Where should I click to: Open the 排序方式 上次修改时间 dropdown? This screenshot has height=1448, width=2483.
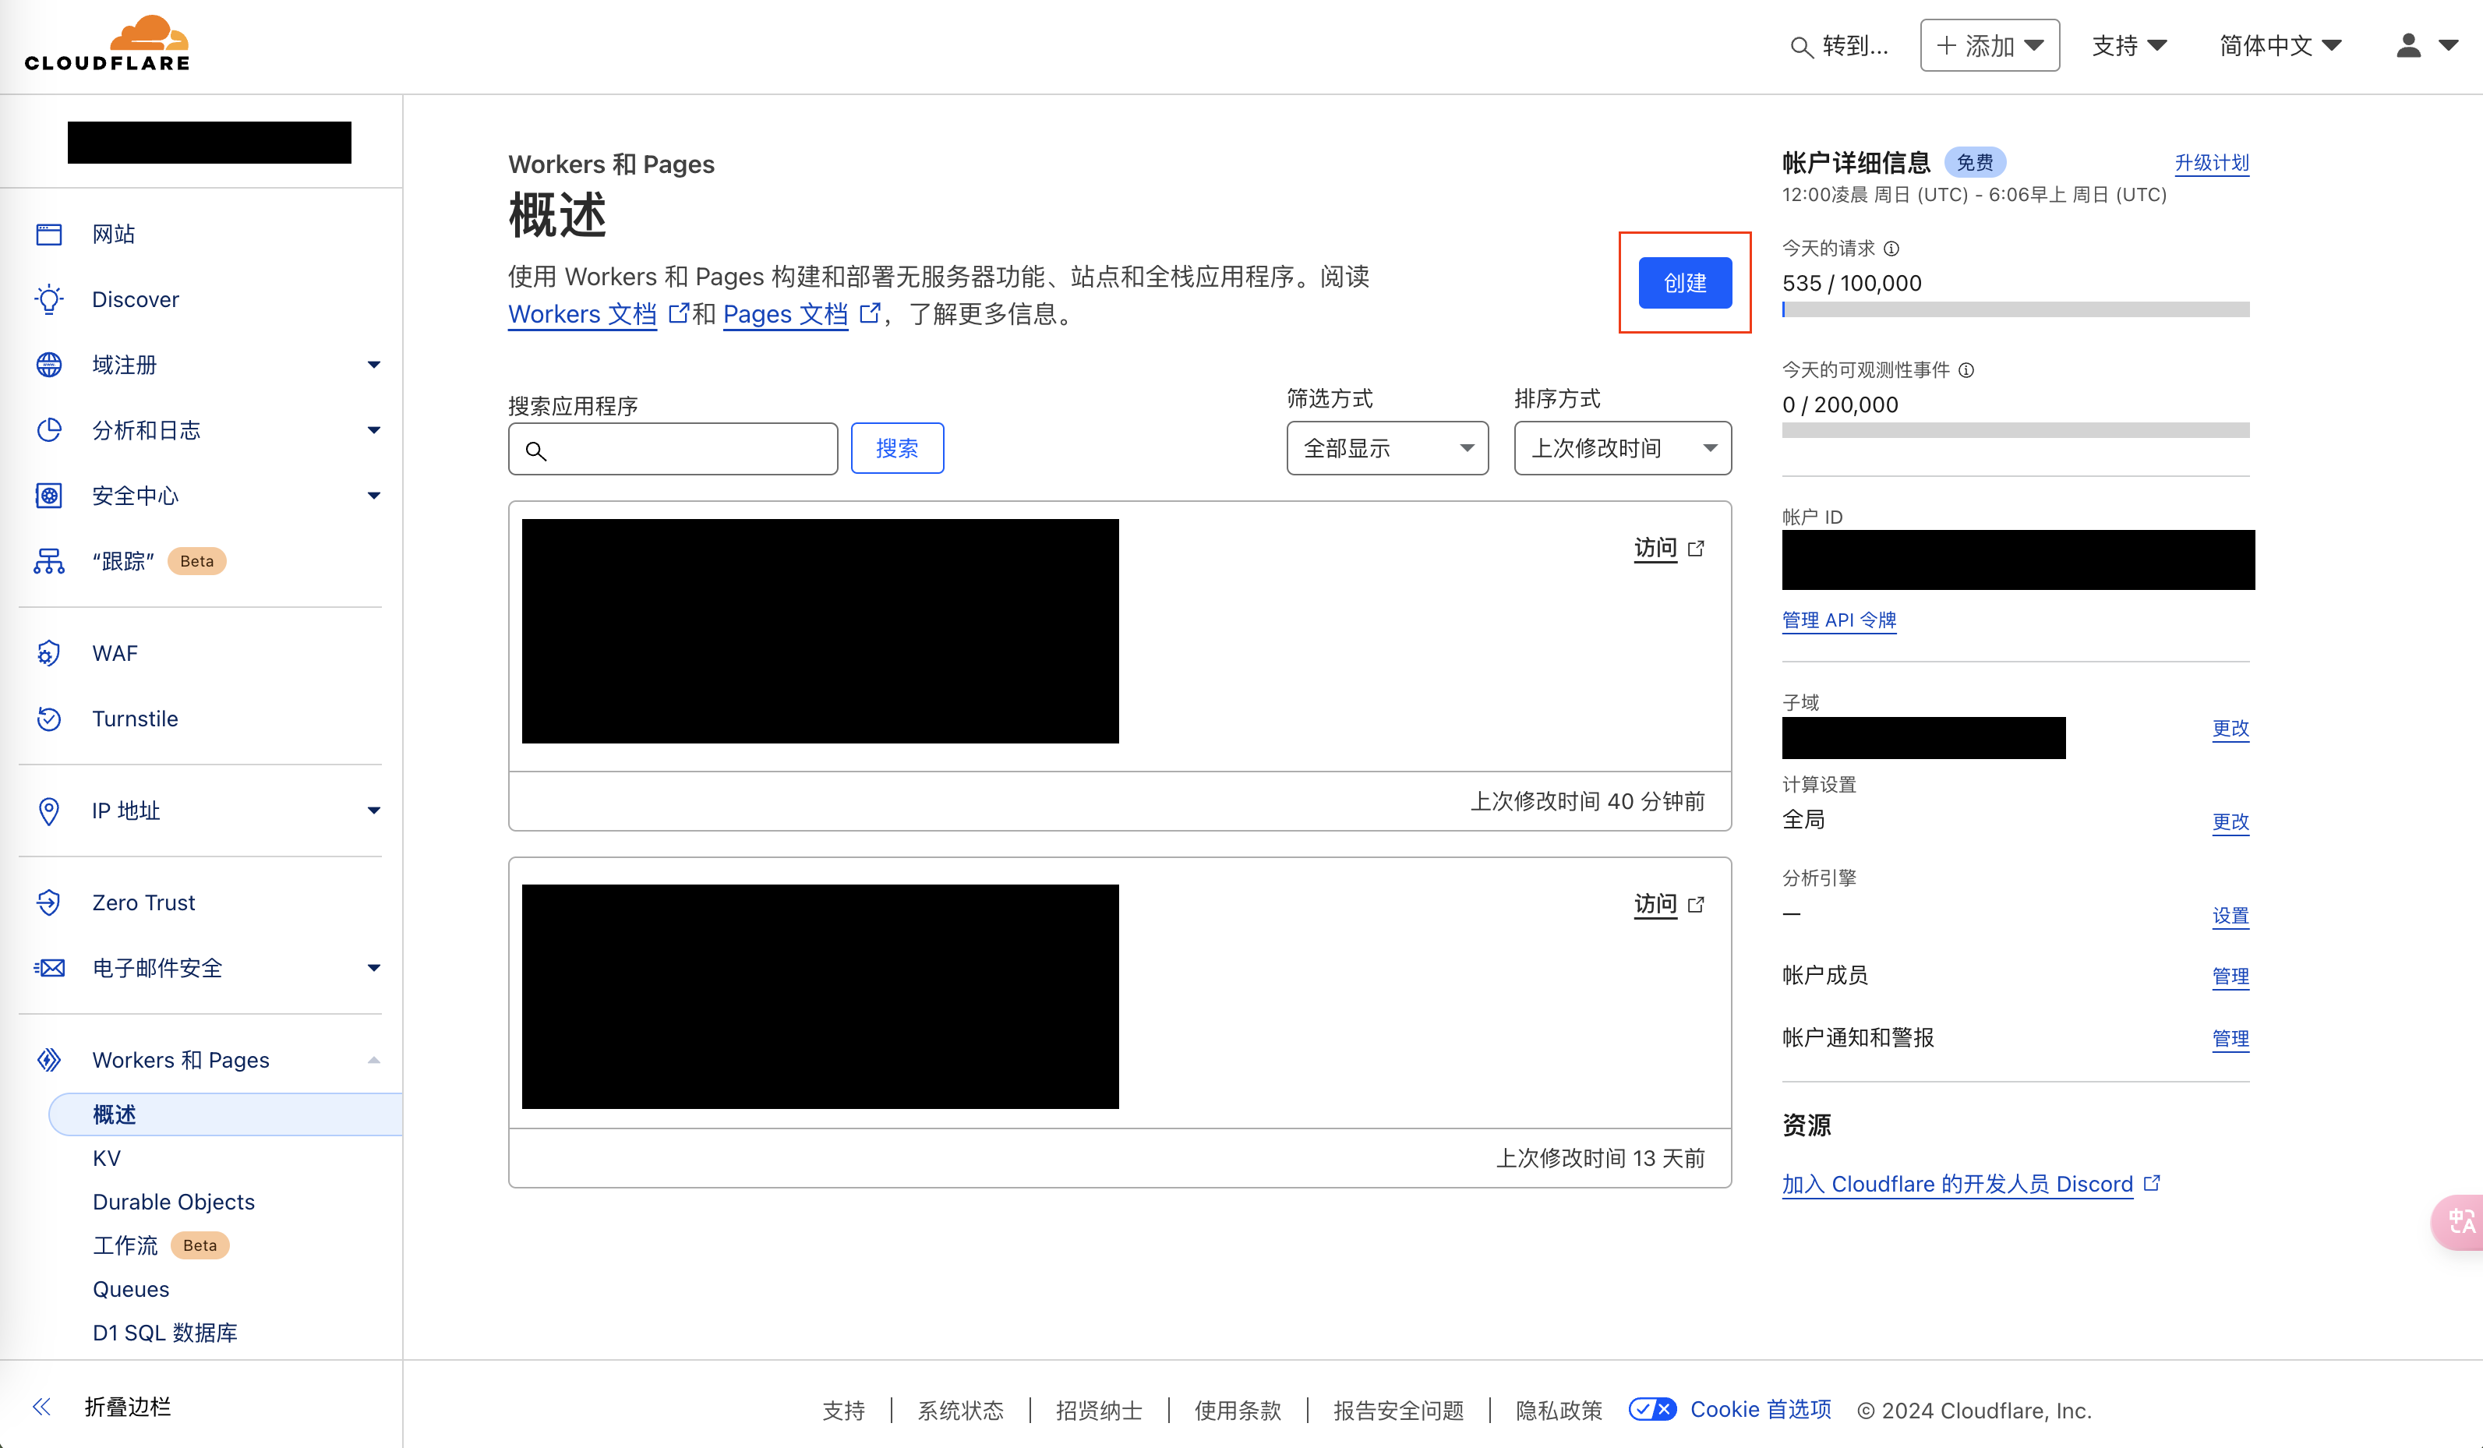click(x=1622, y=448)
